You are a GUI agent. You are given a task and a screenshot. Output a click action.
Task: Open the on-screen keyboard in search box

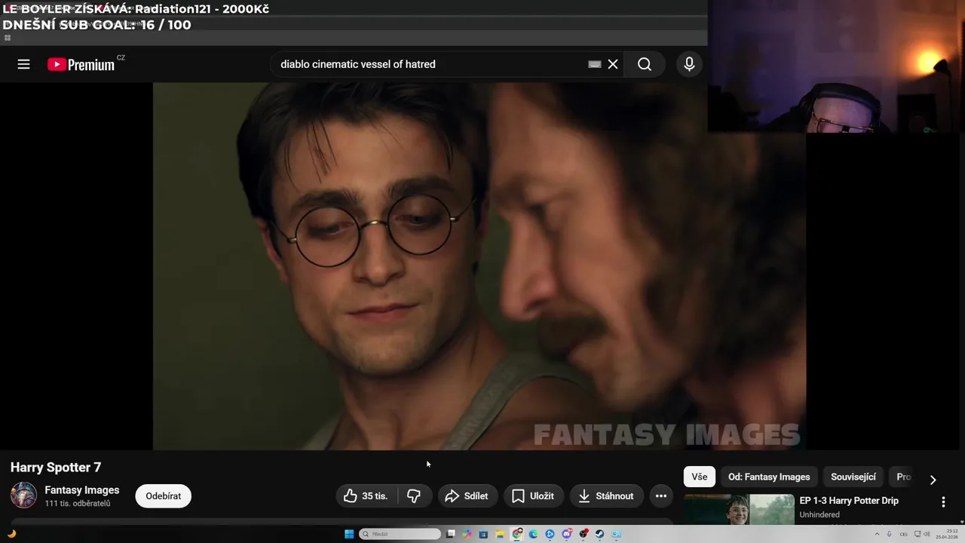(595, 64)
